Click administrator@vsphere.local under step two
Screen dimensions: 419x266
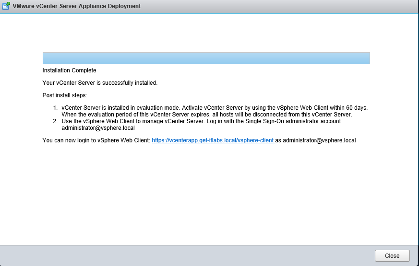[98, 128]
